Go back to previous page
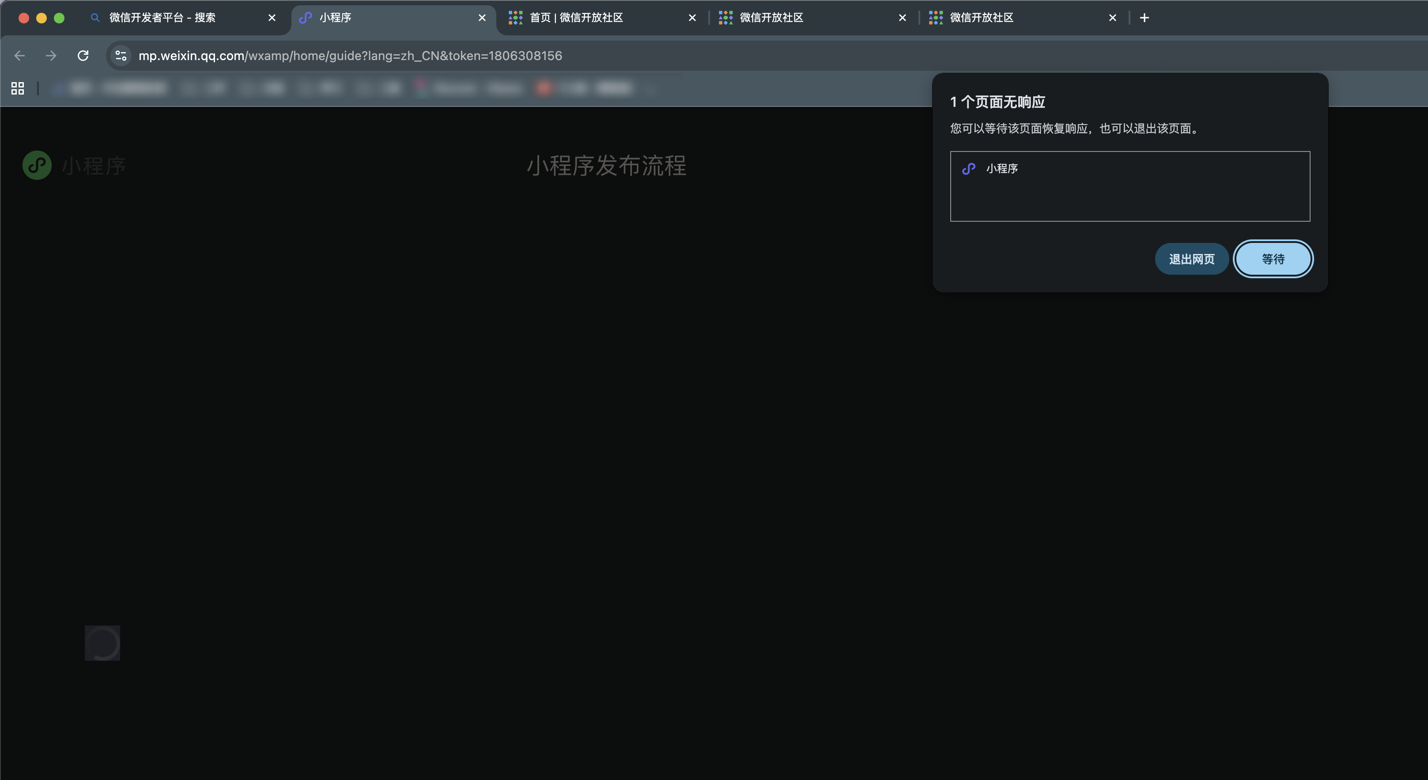Image resolution: width=1428 pixels, height=780 pixels. pos(20,56)
